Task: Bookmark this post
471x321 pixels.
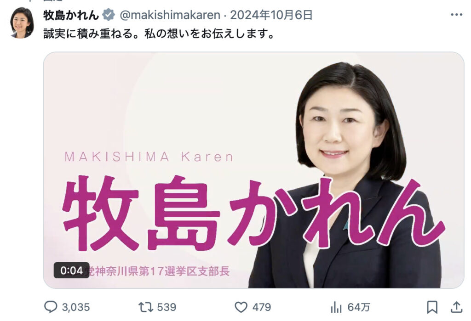Action: (x=432, y=307)
